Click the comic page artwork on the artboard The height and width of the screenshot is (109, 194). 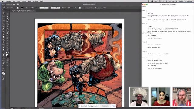point(80,65)
